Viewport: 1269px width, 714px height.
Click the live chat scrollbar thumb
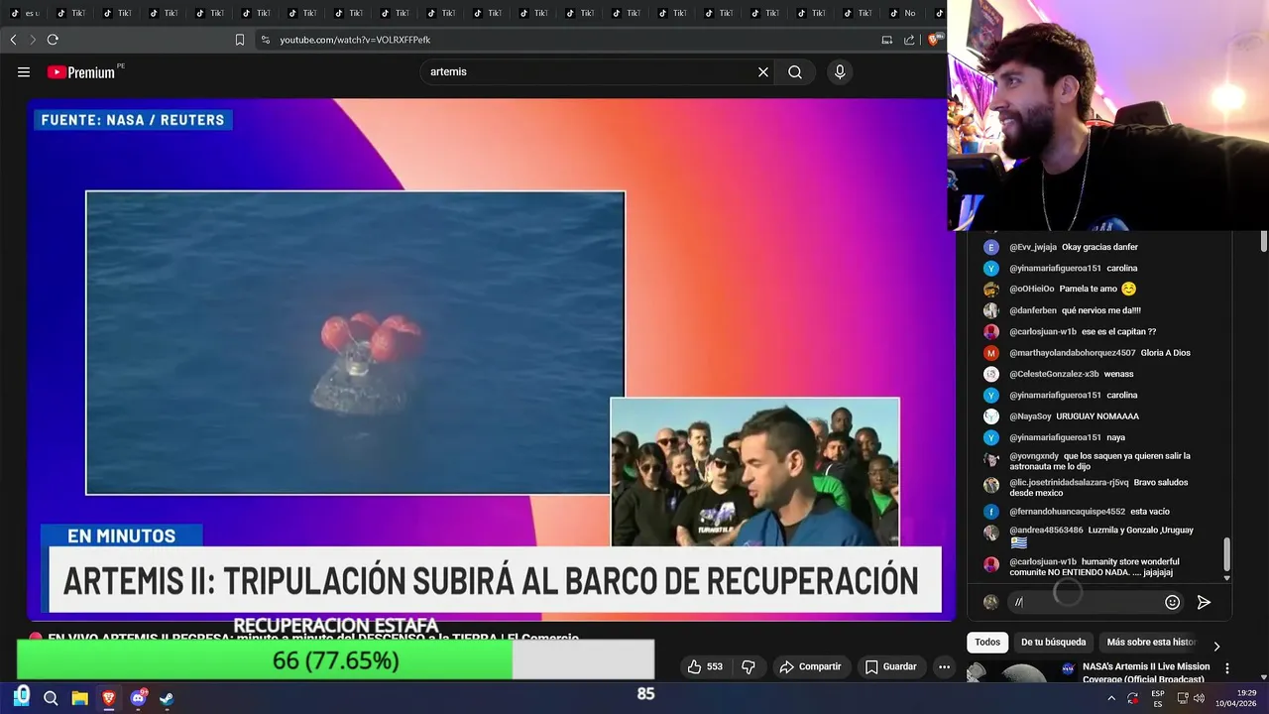pos(1226,554)
